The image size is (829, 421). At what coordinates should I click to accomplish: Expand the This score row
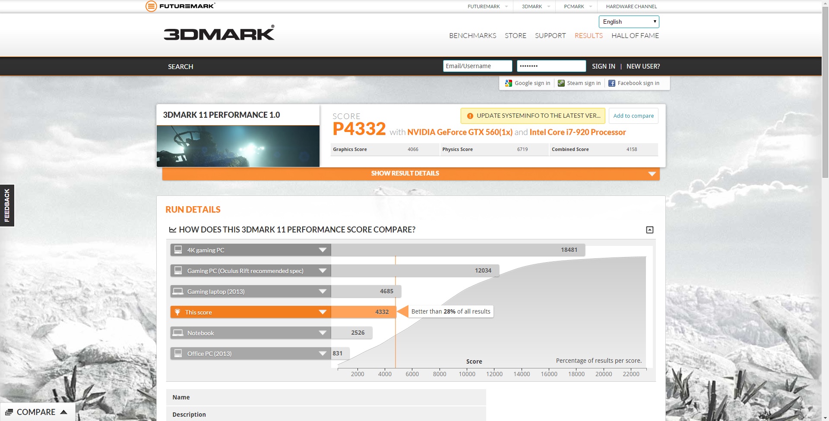coord(323,312)
